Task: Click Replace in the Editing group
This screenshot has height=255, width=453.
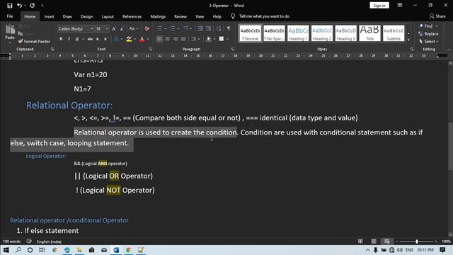Action: pyautogui.click(x=428, y=34)
